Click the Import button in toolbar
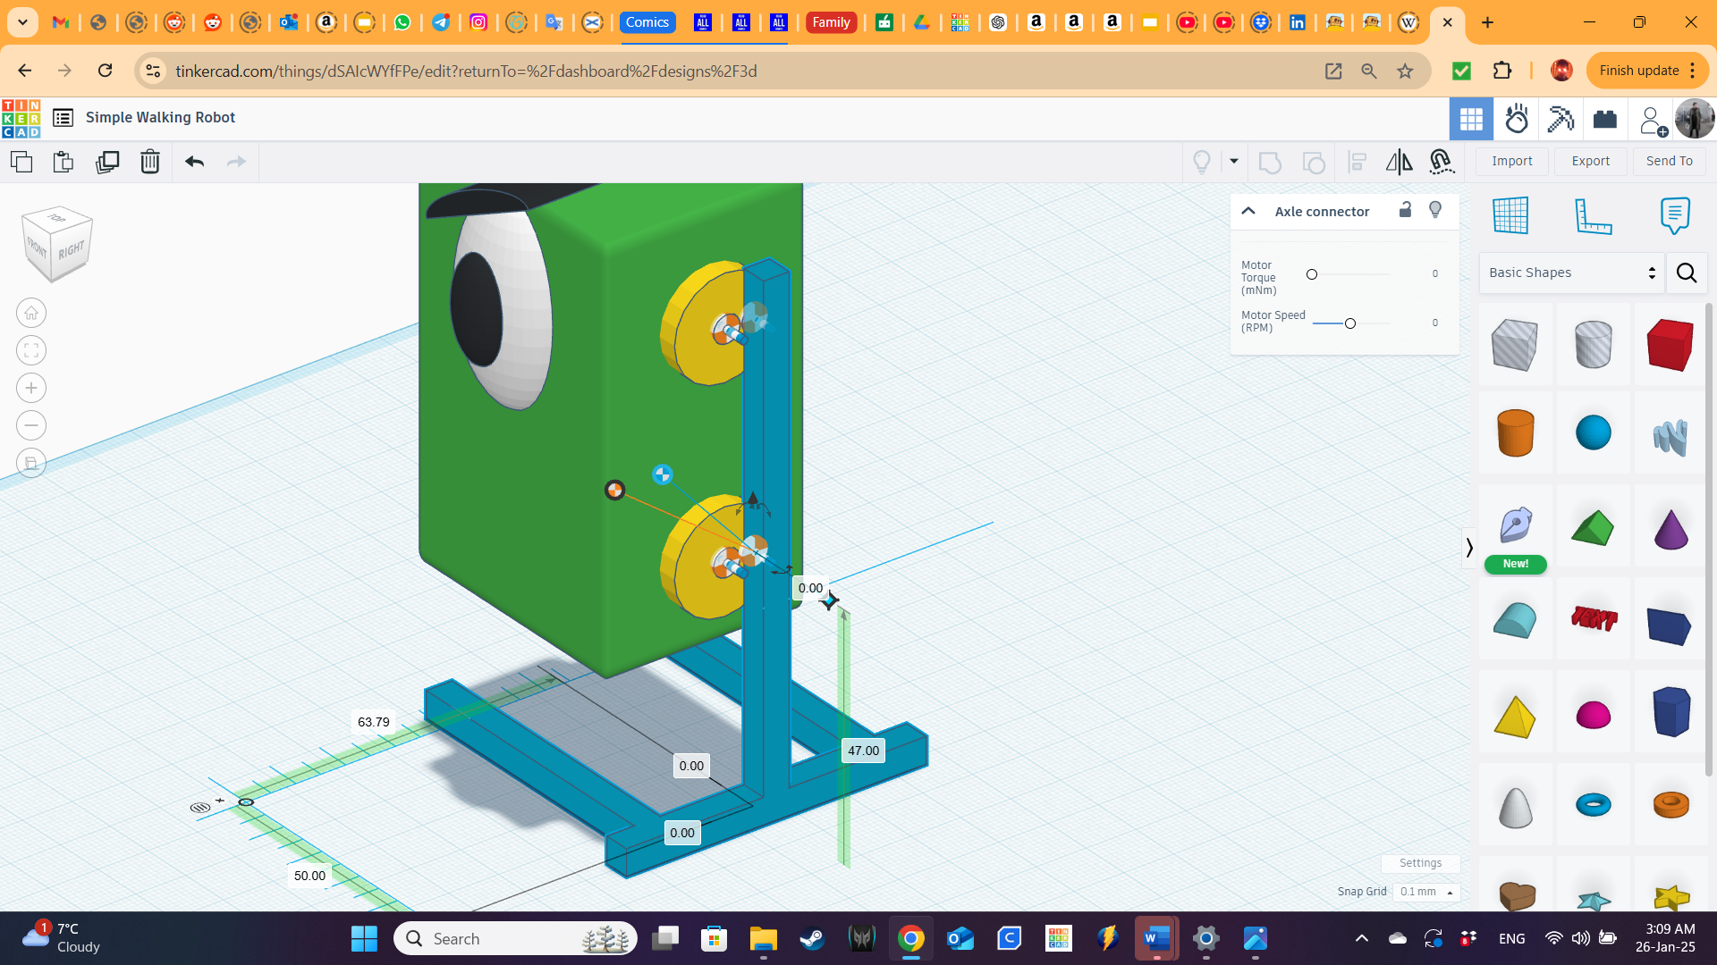The height and width of the screenshot is (965, 1717). pos(1513,160)
